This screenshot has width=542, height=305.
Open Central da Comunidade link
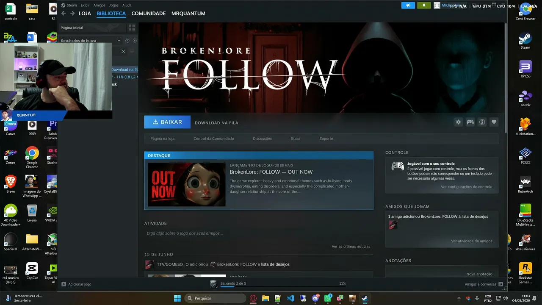tap(213, 139)
